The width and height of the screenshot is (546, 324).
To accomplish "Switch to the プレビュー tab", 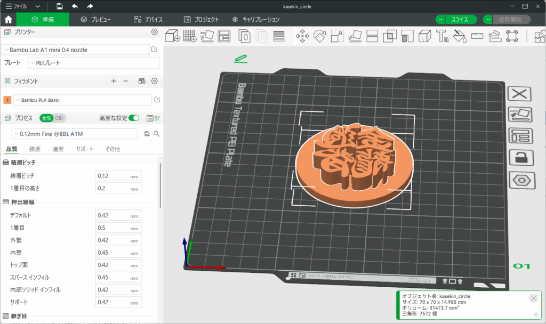I will (x=96, y=20).
